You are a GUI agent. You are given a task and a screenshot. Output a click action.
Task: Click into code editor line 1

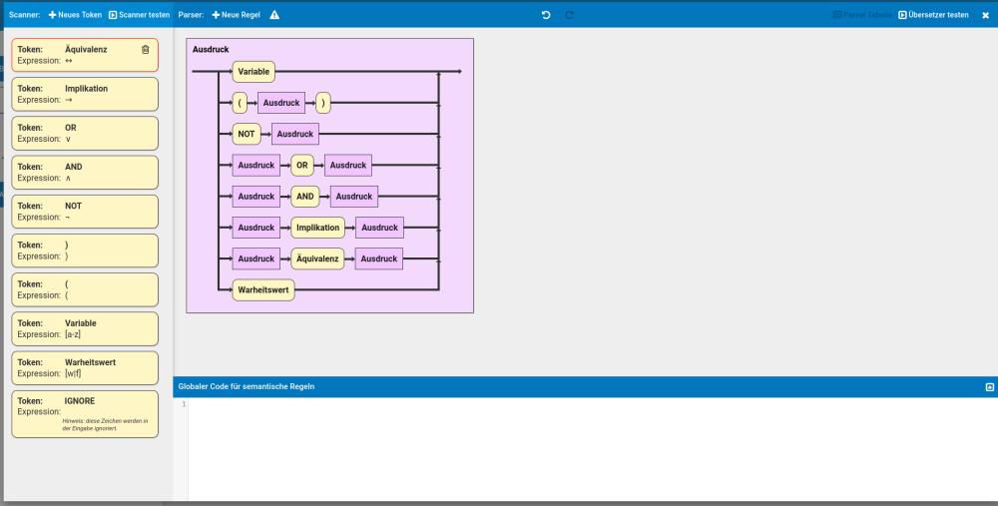tap(592, 405)
